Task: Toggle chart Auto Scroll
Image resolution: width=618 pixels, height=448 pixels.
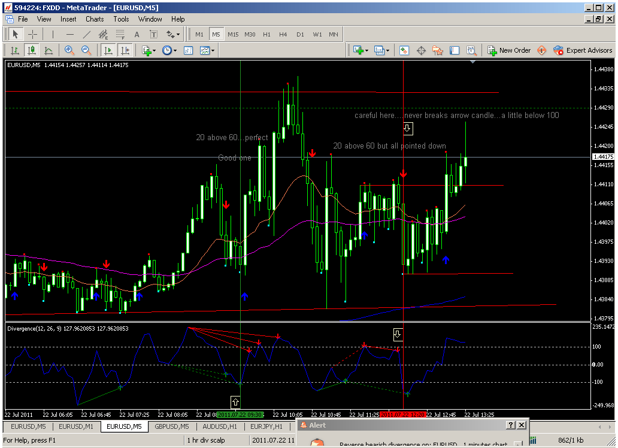Action: [107, 50]
